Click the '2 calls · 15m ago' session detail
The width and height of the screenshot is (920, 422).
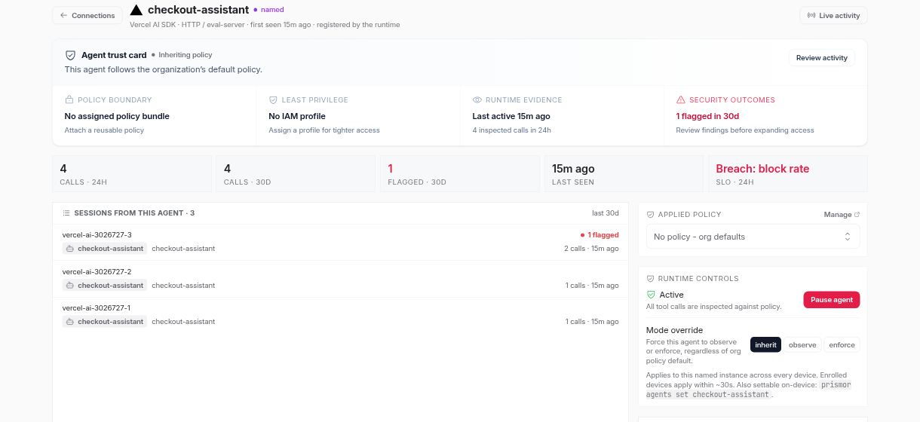[x=591, y=249]
